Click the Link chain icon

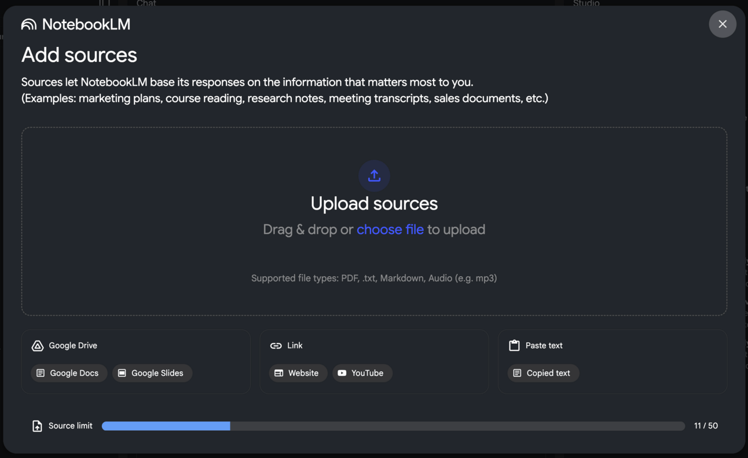coord(276,346)
